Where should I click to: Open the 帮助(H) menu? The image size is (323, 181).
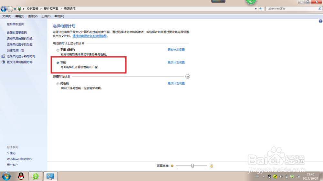click(x=59, y=16)
